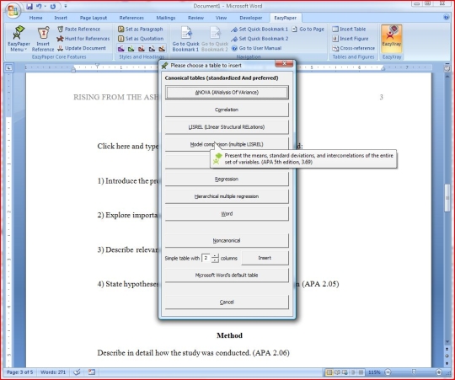This screenshot has height=380, width=455.
Task: Open the EazyPaper Menu dropdown
Action: [x=19, y=40]
